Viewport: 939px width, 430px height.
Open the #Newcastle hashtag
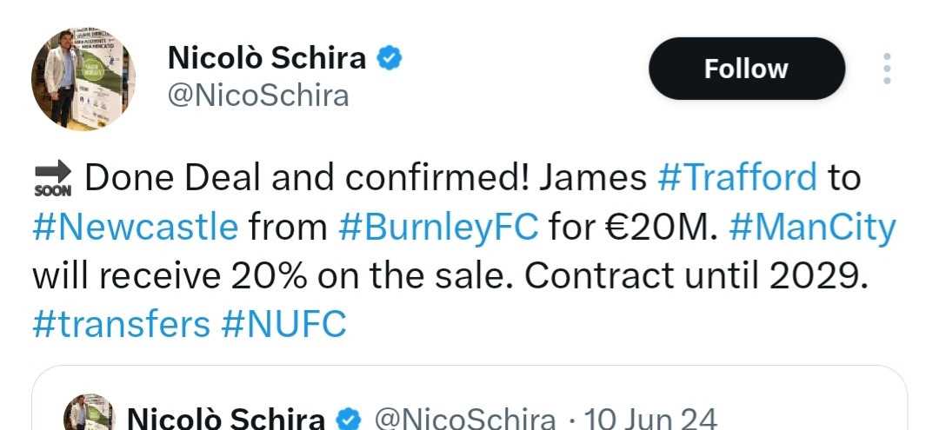coord(136,227)
